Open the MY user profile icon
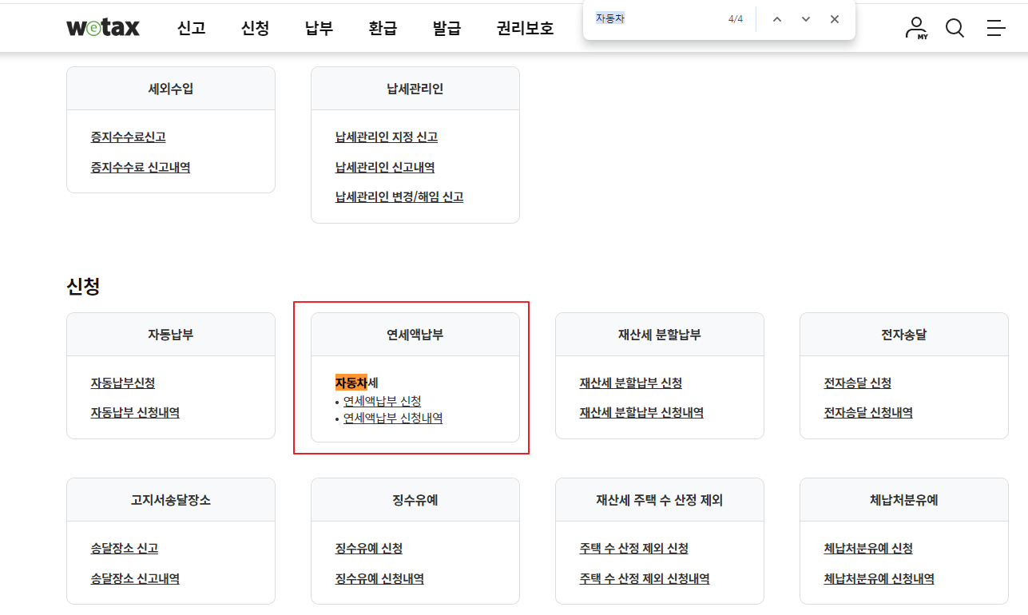The image size is (1028, 615). (x=916, y=28)
